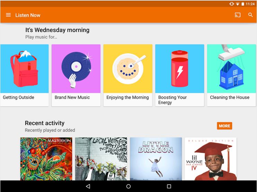
Task: Open the Brand New Music vinyl artwork
Action: [x=76, y=68]
